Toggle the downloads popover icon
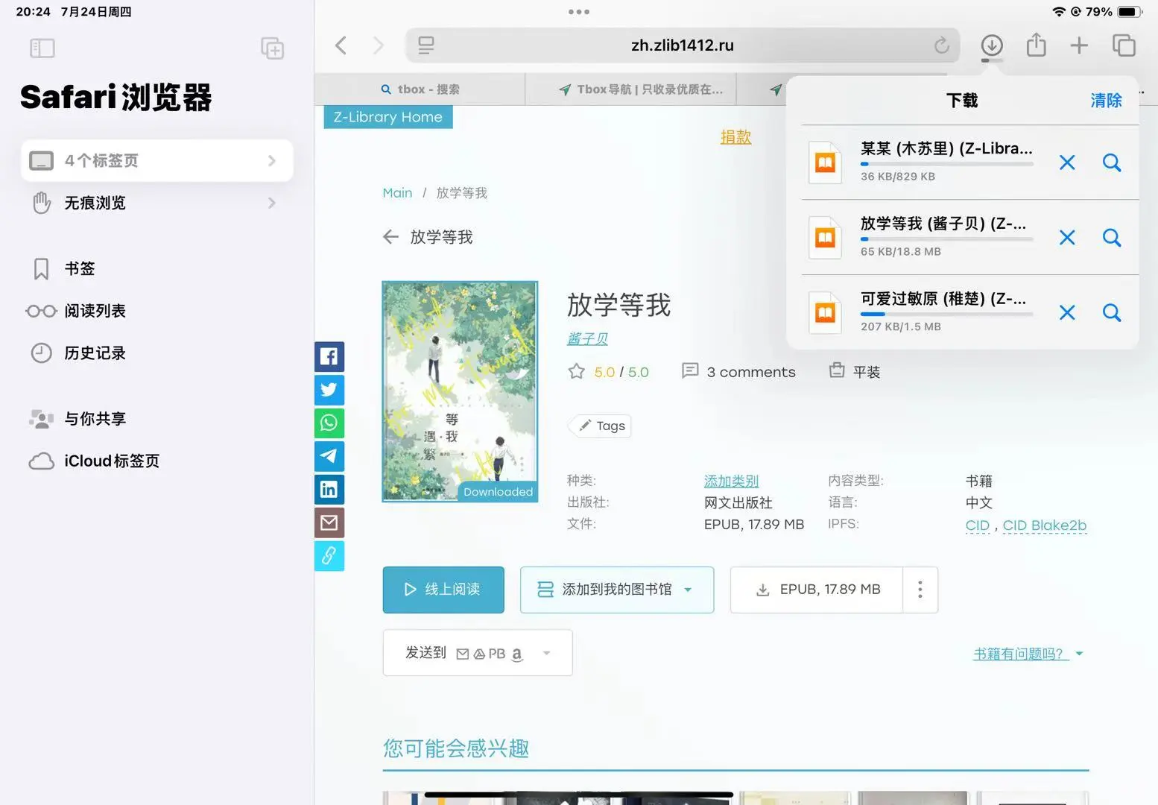Viewport: 1158px width, 805px height. [x=992, y=45]
